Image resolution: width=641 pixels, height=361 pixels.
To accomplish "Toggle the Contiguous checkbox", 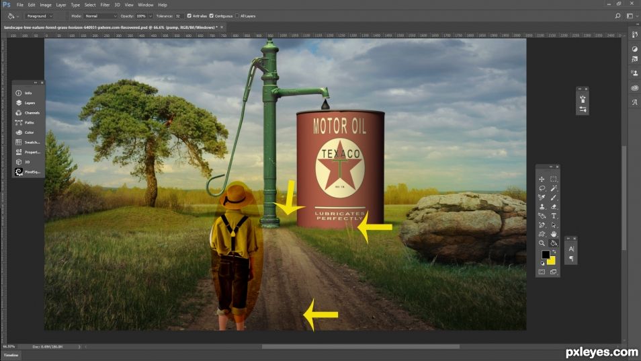I will [x=212, y=16].
